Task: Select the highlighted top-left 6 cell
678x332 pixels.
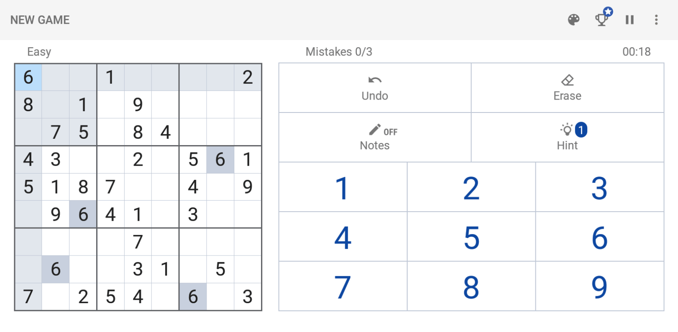Action: 28,77
